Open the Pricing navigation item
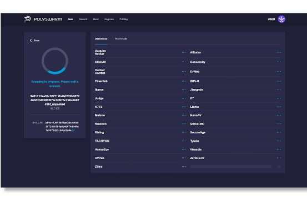 pyautogui.click(x=124, y=19)
